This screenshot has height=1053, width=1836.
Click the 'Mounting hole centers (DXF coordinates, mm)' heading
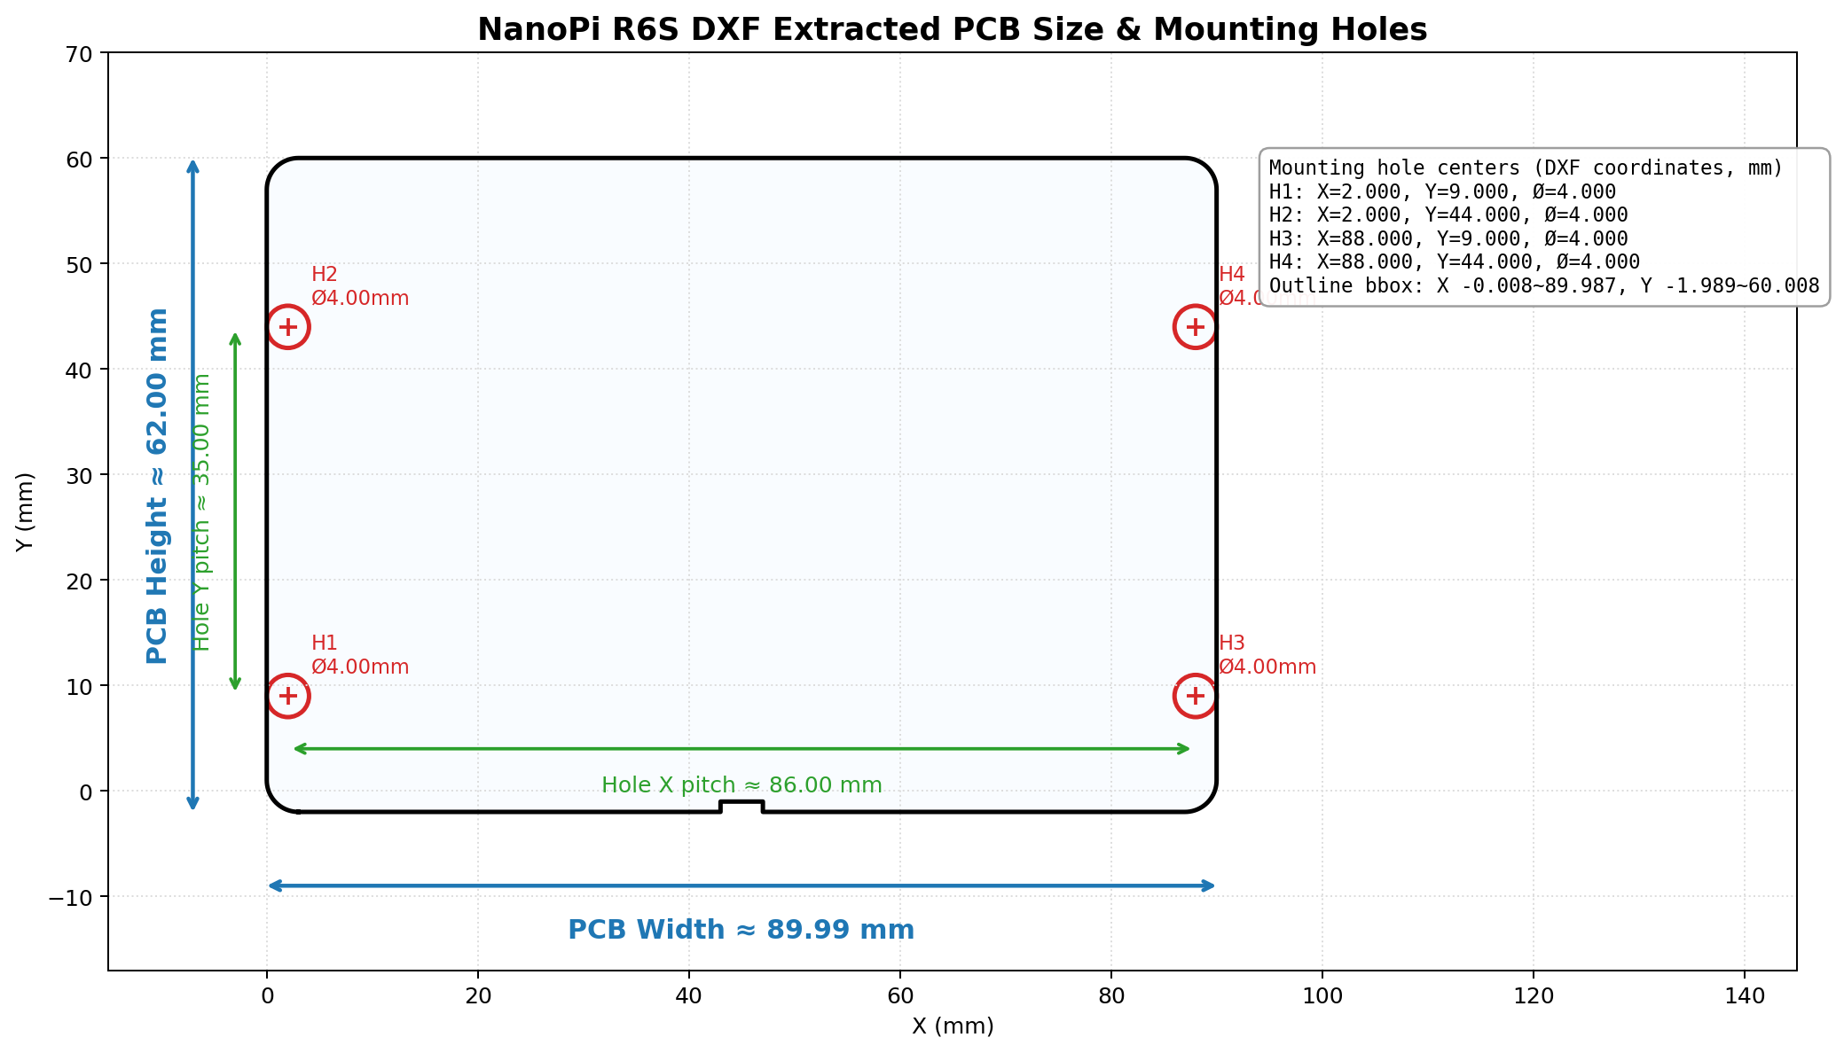[1526, 168]
